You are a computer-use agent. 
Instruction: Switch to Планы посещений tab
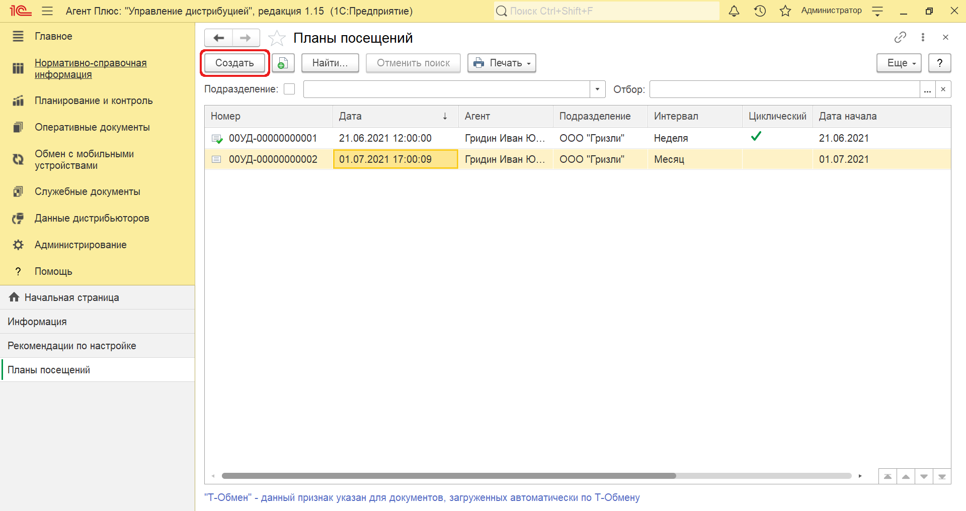point(97,370)
